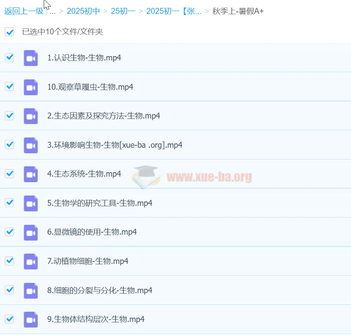Uncheck the checkbox for 4.生态系统-生物.mp4

[9, 173]
